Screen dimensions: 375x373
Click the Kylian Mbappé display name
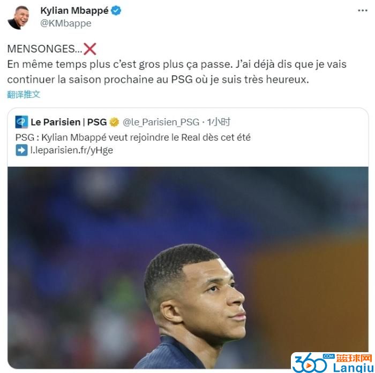pos(74,11)
